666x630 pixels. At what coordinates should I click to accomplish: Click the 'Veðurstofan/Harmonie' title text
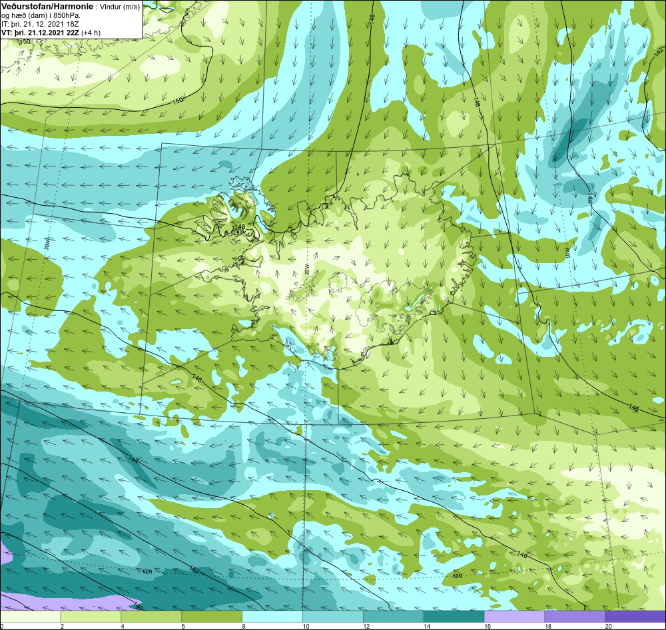[x=47, y=7]
